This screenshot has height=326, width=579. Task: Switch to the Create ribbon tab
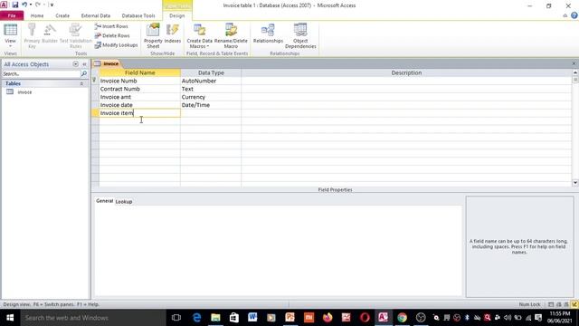(62, 15)
